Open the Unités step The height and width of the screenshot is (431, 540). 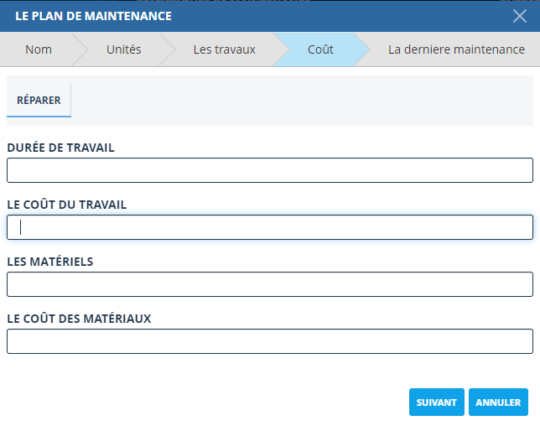[123, 49]
